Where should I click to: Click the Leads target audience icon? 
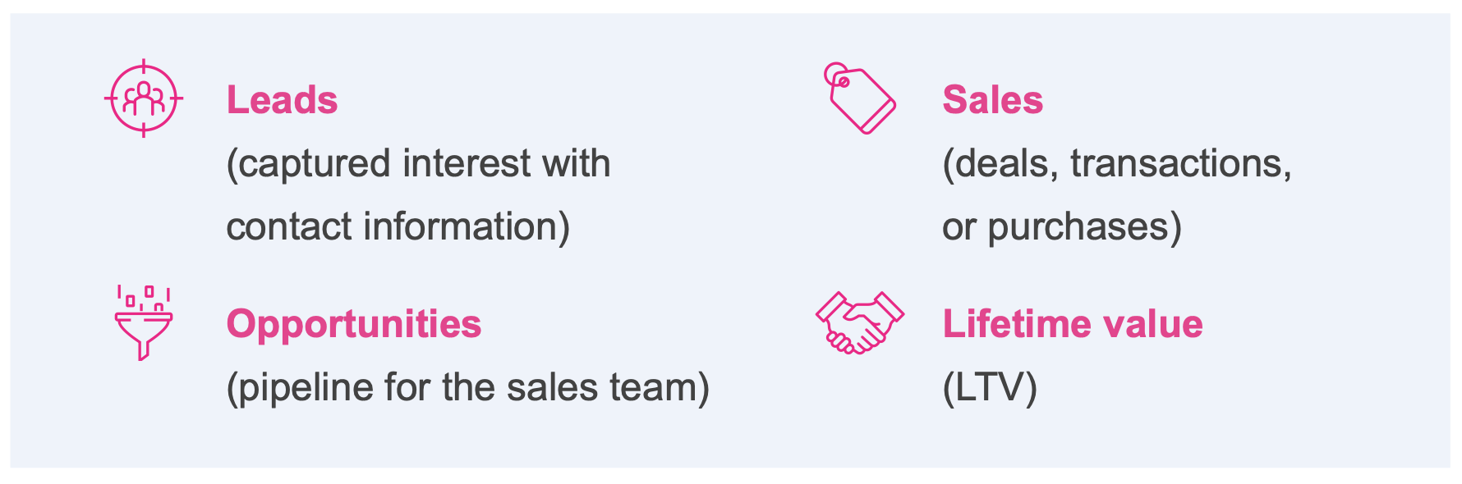coord(144,98)
